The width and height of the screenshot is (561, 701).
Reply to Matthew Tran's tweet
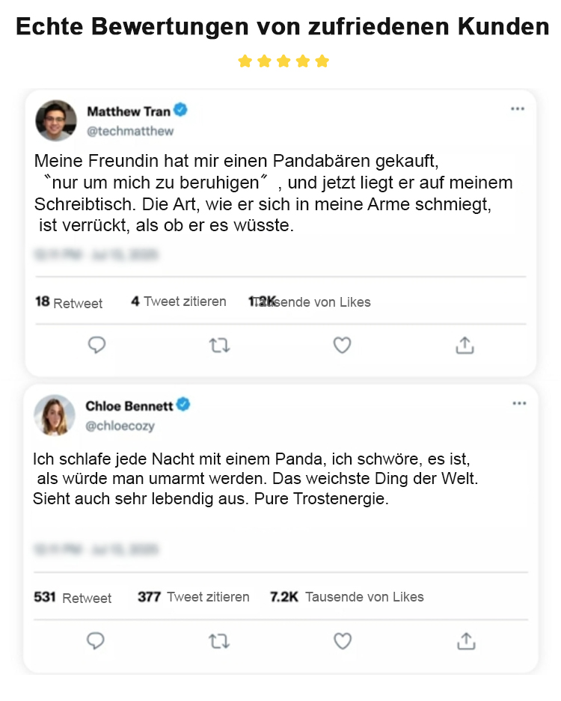[x=96, y=345]
